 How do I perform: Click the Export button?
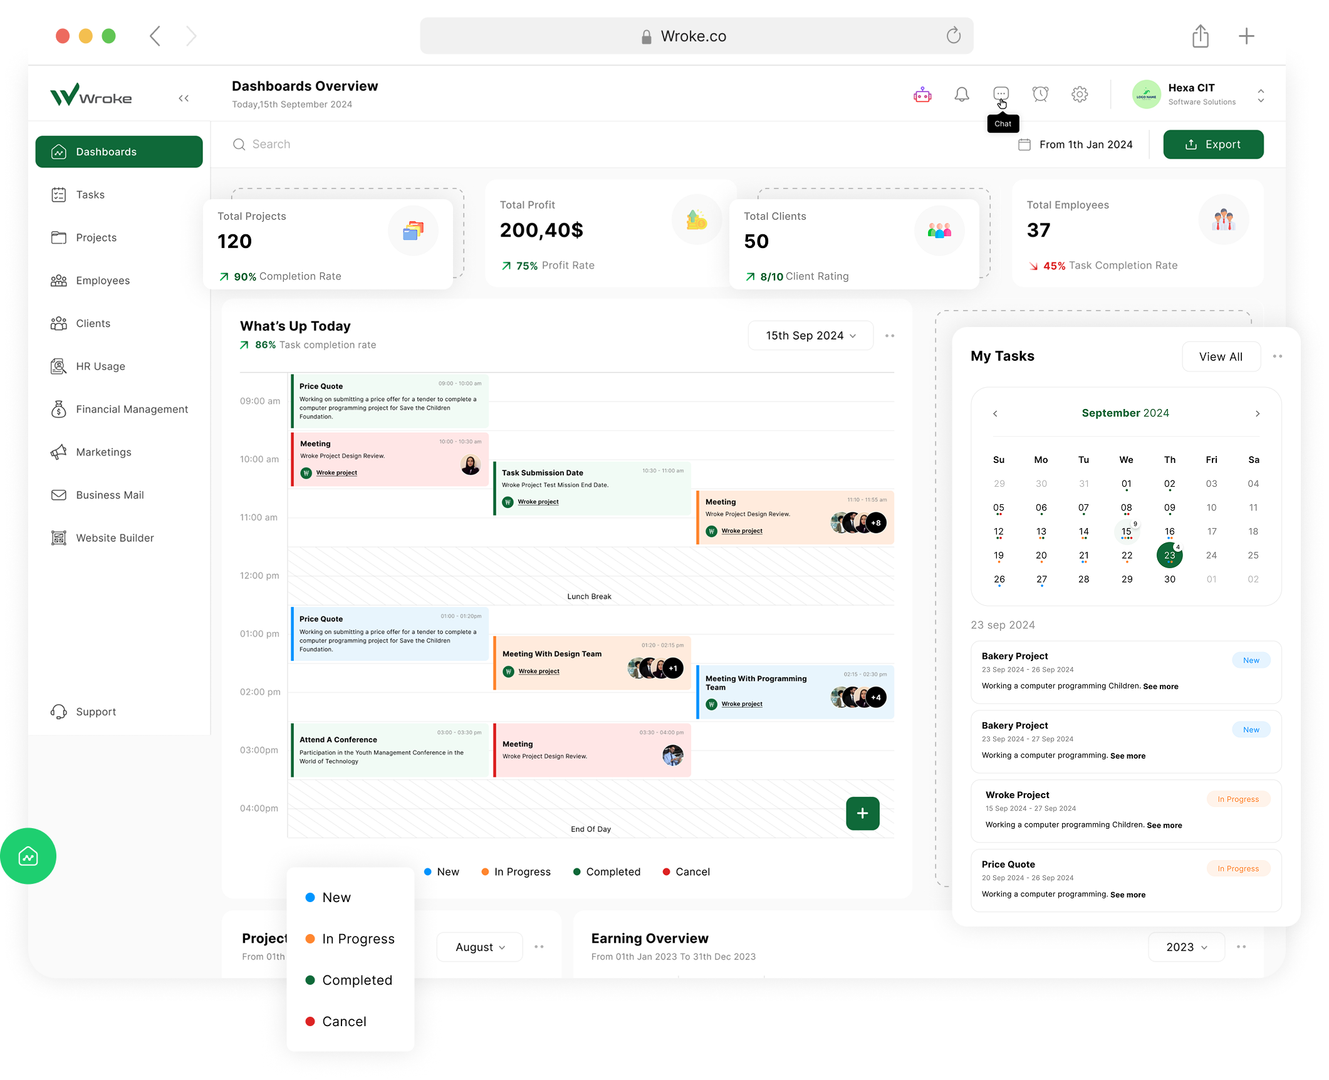click(x=1213, y=144)
